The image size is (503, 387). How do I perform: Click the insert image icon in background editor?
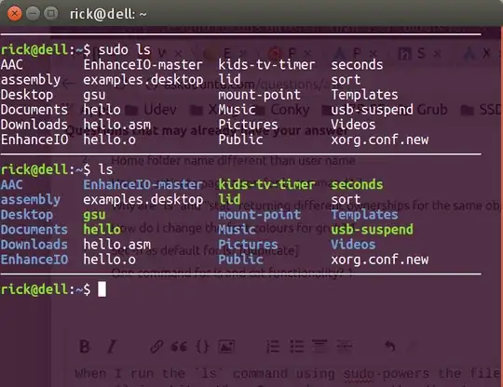[226, 346]
